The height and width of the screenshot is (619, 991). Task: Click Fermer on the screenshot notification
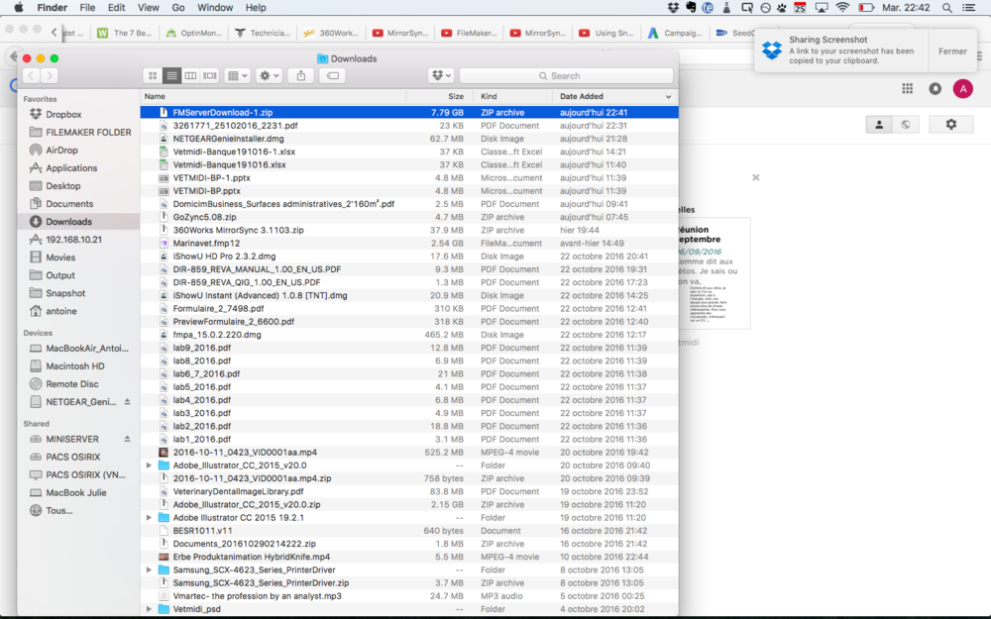pyautogui.click(x=952, y=52)
